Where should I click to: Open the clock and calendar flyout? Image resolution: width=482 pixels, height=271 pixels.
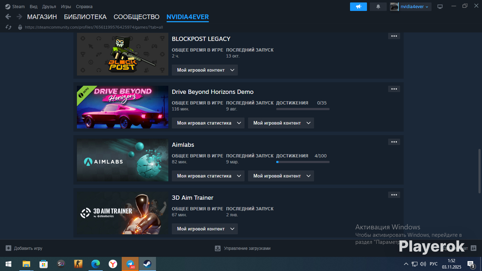tap(451, 264)
